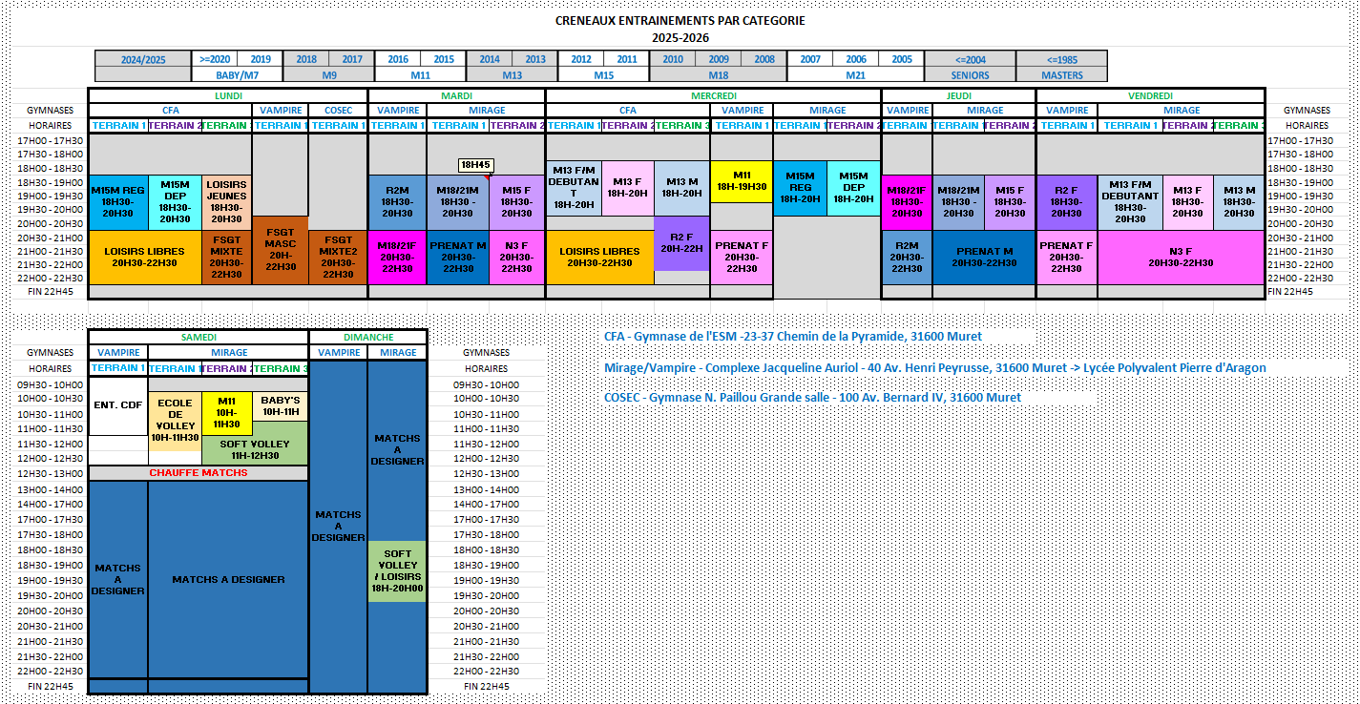1360x704 pixels.
Task: Click the COSEC Gymnase N. Paillou address
Action: coord(812,397)
